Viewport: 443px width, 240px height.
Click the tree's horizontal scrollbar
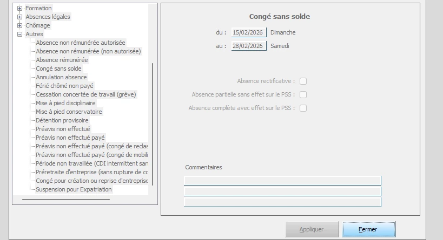point(65,200)
